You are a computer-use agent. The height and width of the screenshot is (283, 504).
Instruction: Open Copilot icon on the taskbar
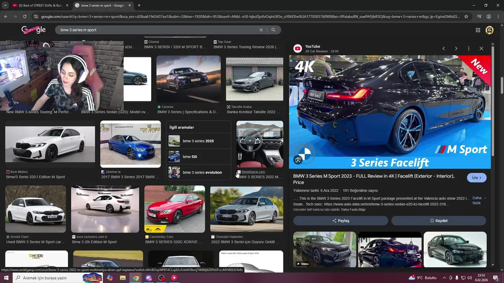tap(110, 278)
